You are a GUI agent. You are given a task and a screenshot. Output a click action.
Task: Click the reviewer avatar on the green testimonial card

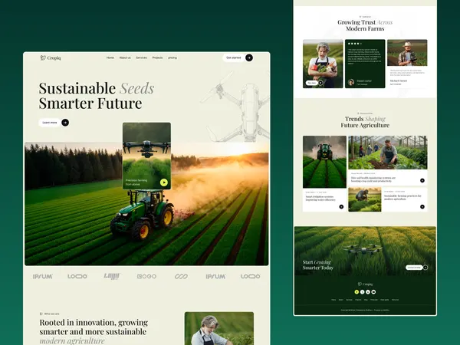(x=351, y=82)
